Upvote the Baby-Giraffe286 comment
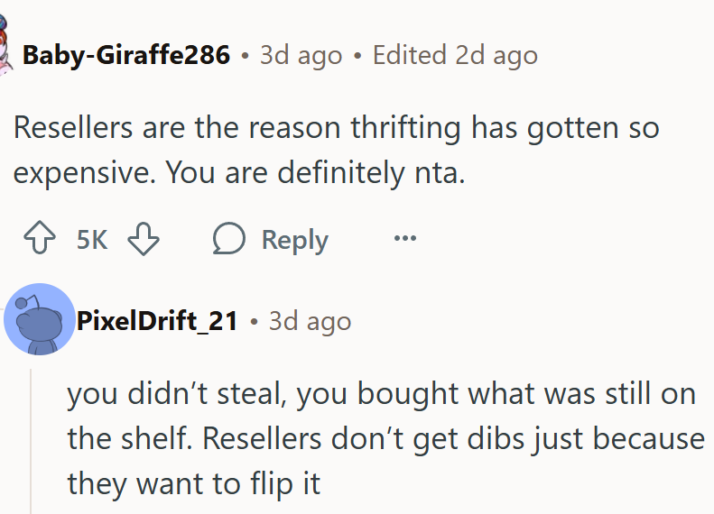This screenshot has width=714, height=514. click(37, 240)
